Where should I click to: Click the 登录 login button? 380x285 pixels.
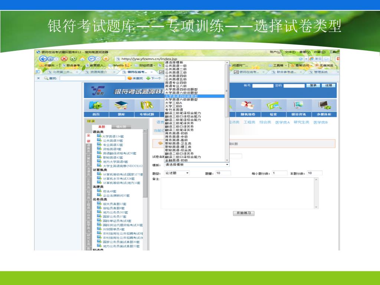[313, 85]
